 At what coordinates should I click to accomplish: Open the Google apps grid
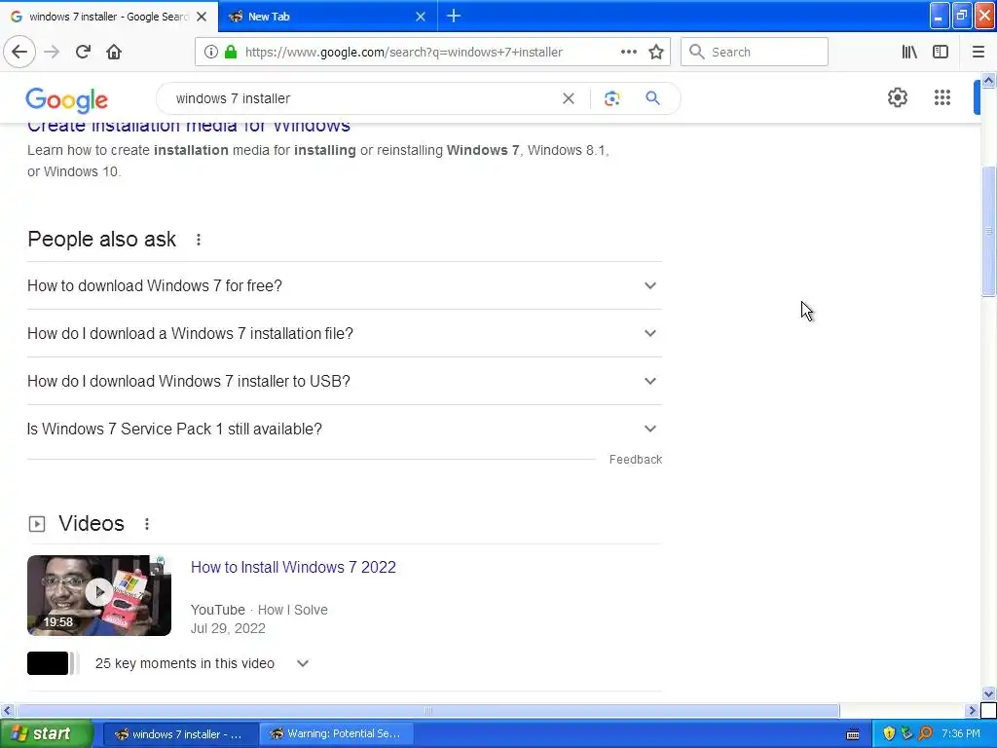[x=942, y=97]
